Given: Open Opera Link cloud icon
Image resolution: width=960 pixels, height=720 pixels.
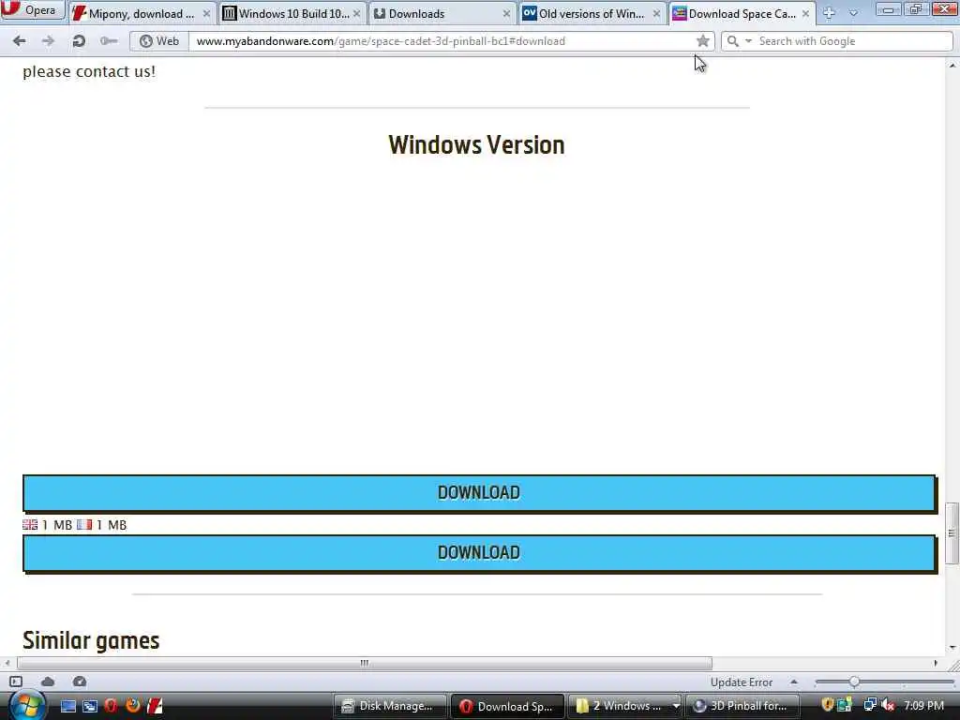Looking at the screenshot, I should pyautogui.click(x=48, y=682).
